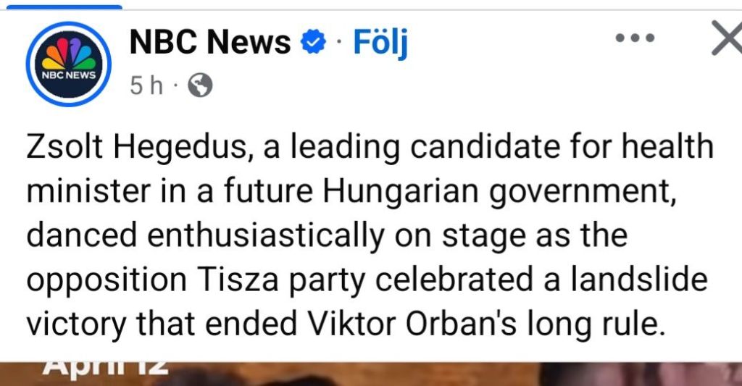Open the NBC News page name link

(210, 44)
